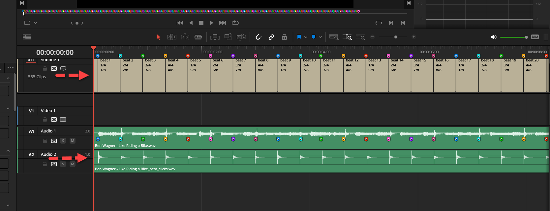Screen dimensions: 550x211
Task: Activate the Trim Edit Mode tool
Action: click(172, 37)
